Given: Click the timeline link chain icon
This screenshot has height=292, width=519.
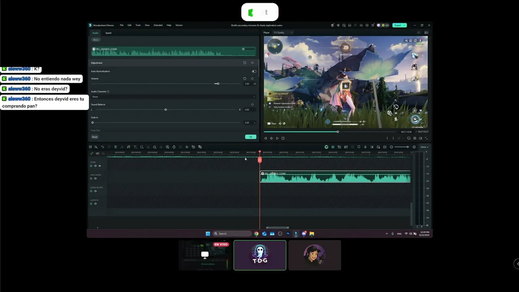Looking at the screenshot, I should pyautogui.click(x=92, y=153).
